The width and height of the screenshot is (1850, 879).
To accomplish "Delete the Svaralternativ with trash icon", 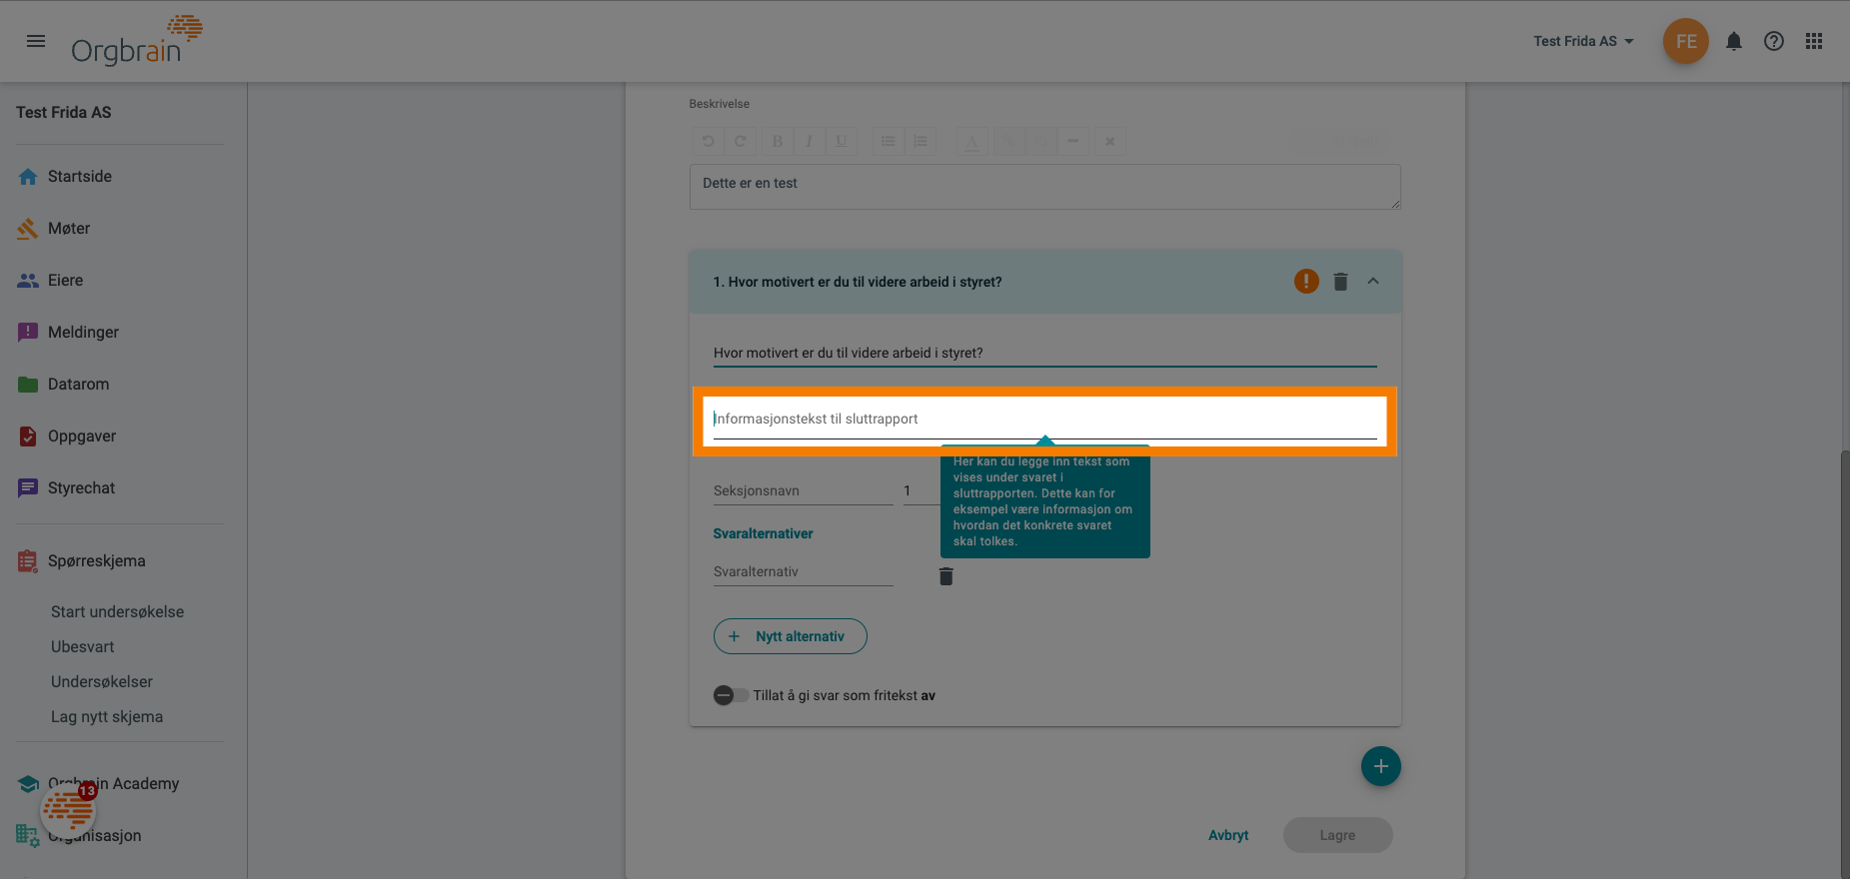I will [x=946, y=576].
